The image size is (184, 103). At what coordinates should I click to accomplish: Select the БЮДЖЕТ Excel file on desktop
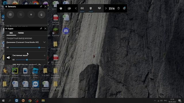45,86
